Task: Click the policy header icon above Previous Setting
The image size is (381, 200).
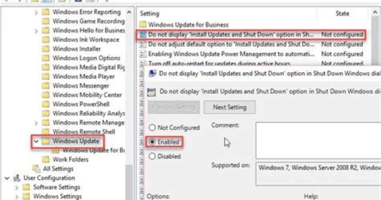Action: pos(152,92)
